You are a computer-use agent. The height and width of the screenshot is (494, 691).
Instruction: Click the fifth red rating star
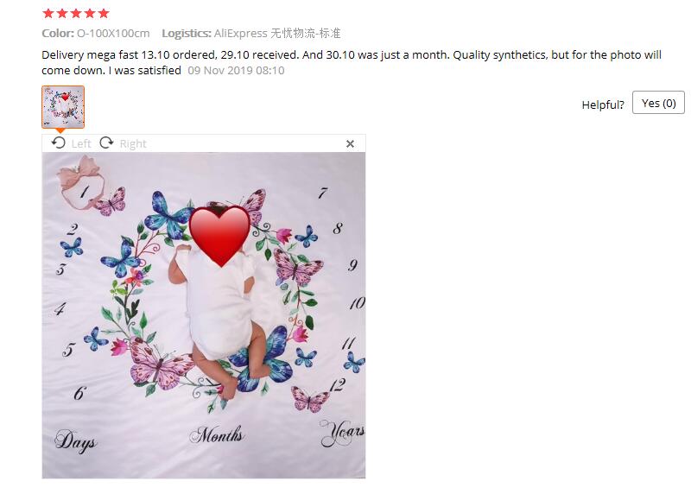pyautogui.click(x=104, y=13)
